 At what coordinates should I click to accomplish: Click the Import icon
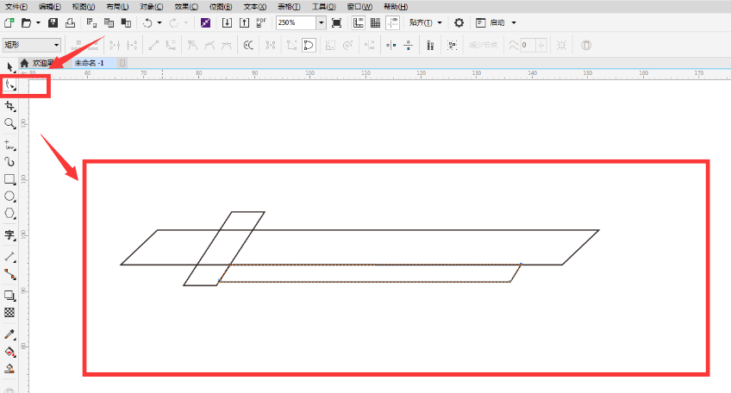227,22
